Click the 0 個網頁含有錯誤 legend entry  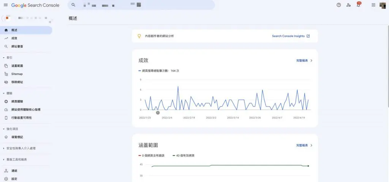(151, 156)
